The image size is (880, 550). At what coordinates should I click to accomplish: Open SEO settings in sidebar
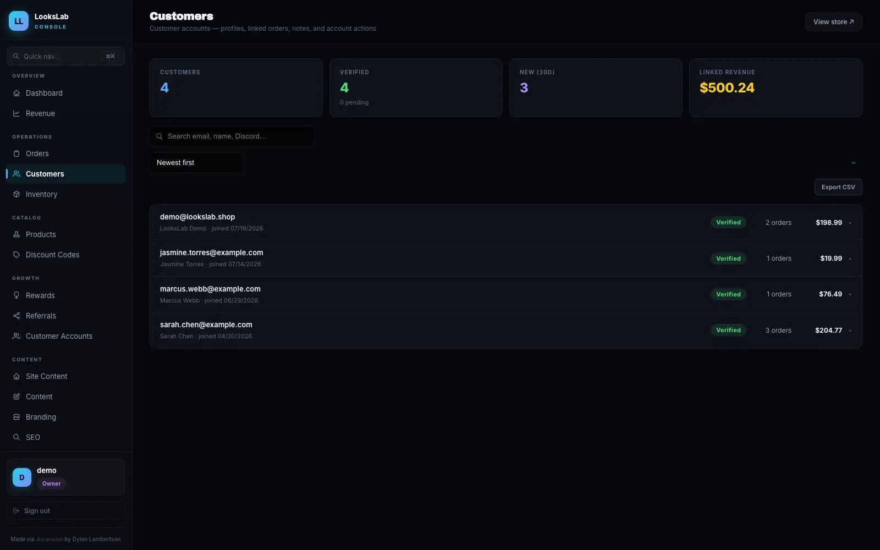click(65, 437)
